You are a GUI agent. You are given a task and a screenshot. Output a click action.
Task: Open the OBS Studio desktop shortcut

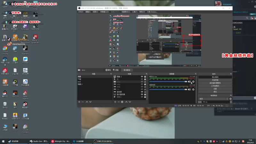15,17
